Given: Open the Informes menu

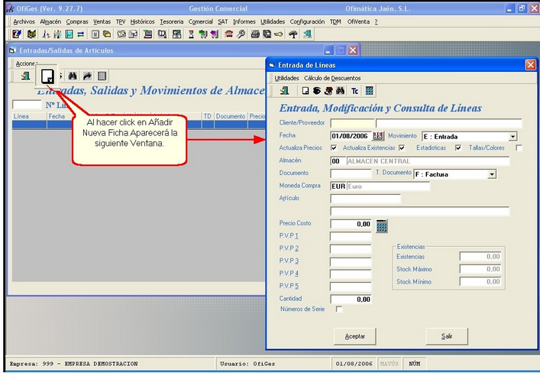Looking at the screenshot, I should [x=244, y=21].
